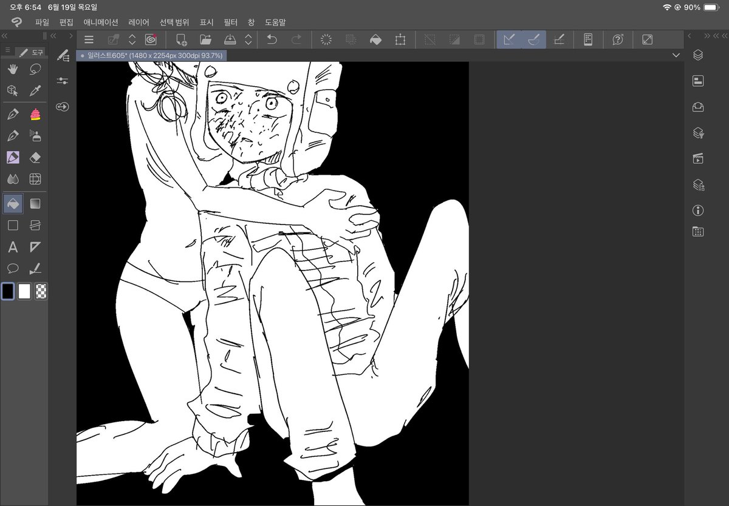Image resolution: width=729 pixels, height=506 pixels.
Task: Select the Fill bucket tool
Action: tap(13, 203)
